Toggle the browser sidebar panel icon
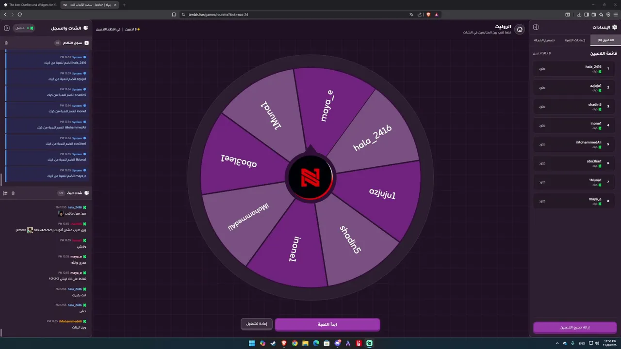This screenshot has width=621, height=349. point(586,15)
